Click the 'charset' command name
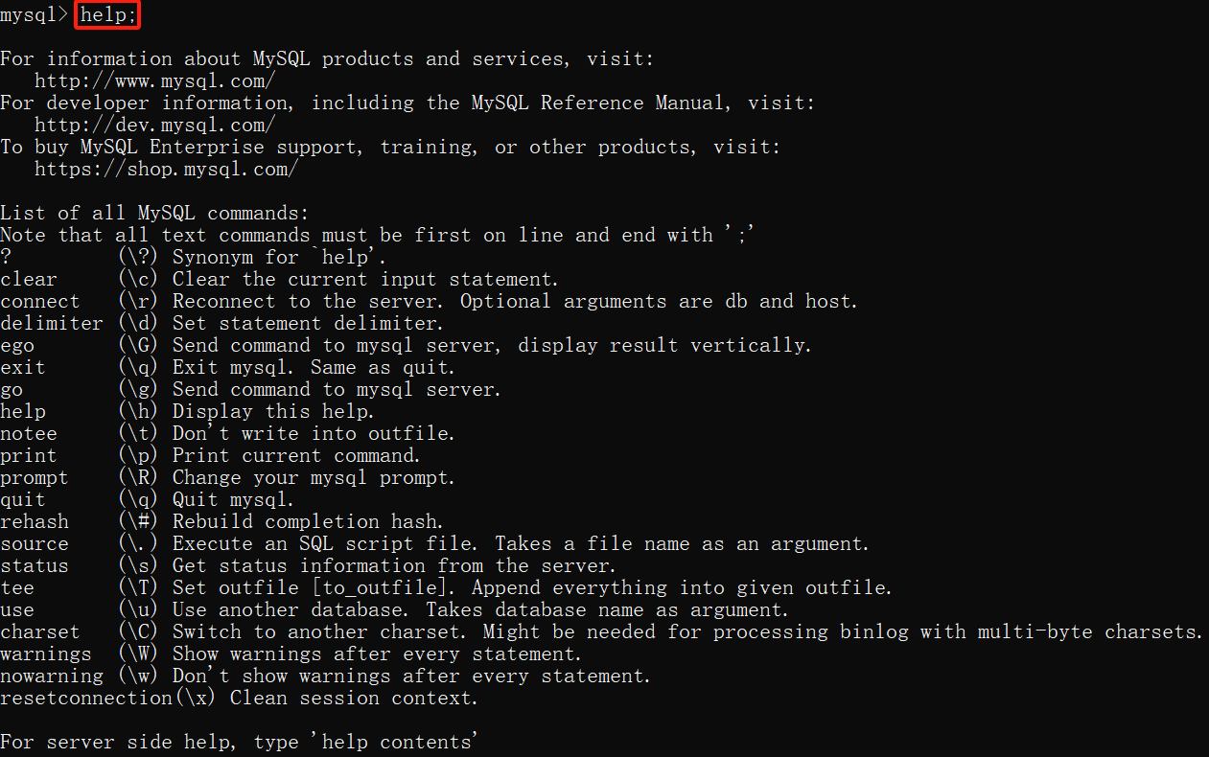This screenshot has width=1209, height=757. tap(40, 631)
